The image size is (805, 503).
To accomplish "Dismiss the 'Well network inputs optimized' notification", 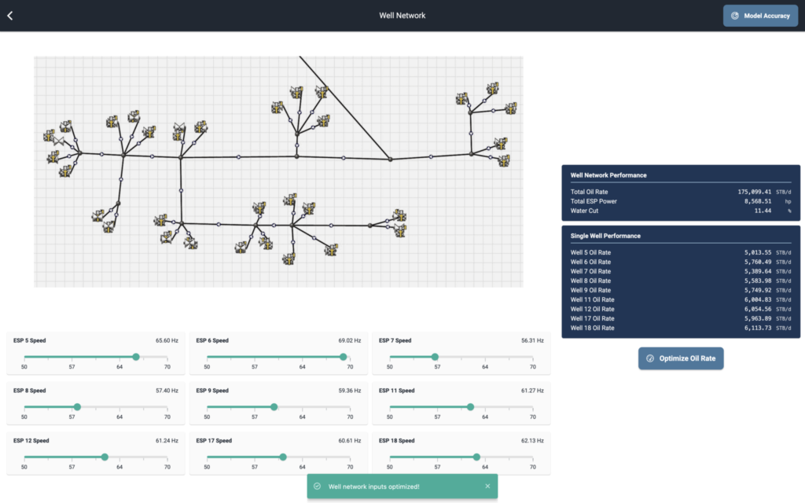I will coord(487,486).
